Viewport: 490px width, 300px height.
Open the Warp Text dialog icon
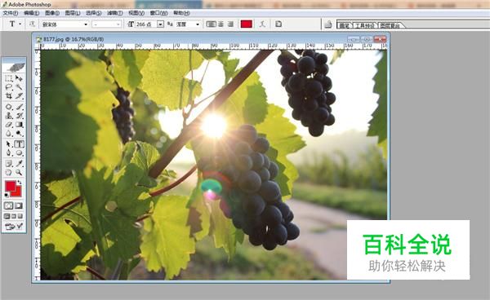coord(262,24)
